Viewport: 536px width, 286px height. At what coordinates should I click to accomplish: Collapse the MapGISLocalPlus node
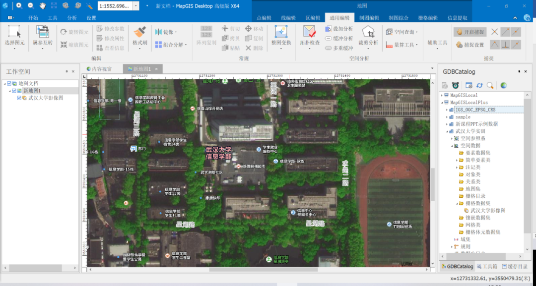tap(442, 103)
